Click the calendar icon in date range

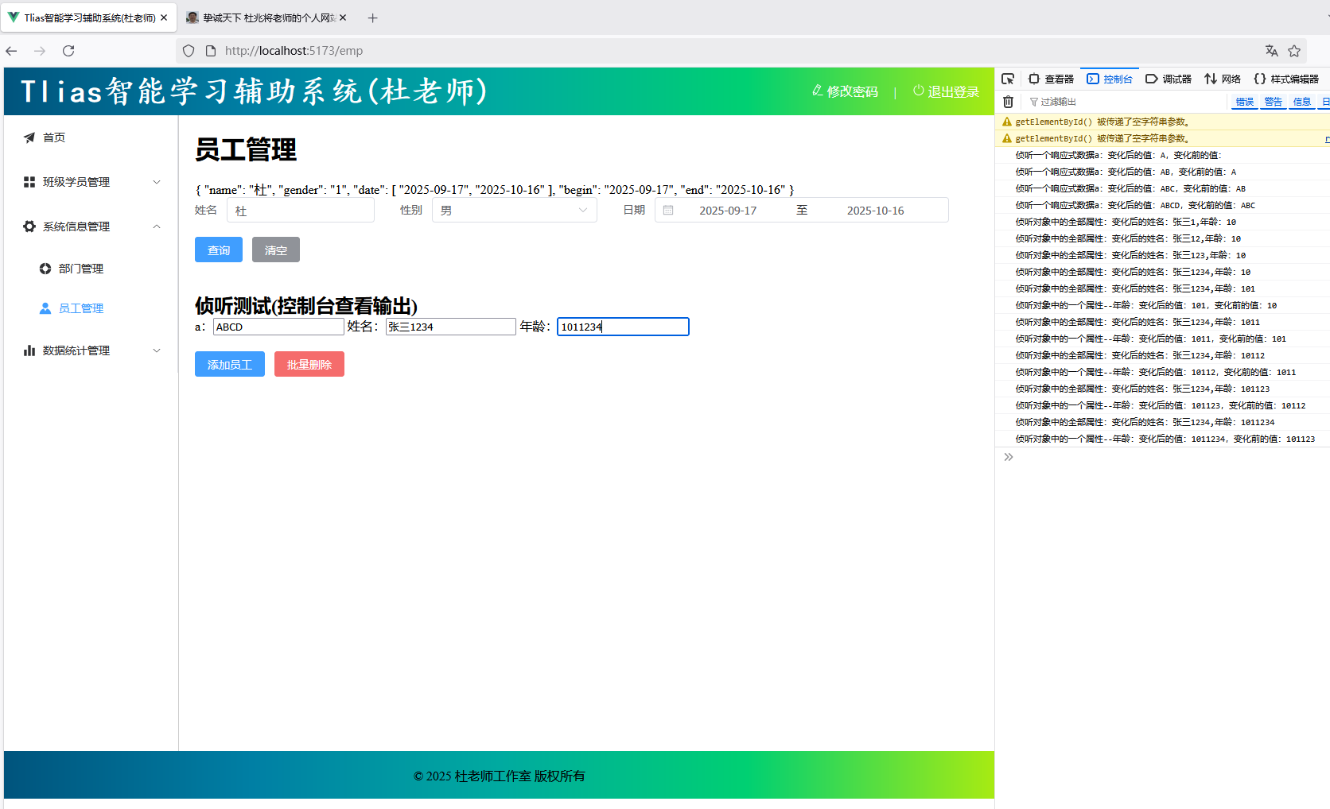(668, 211)
